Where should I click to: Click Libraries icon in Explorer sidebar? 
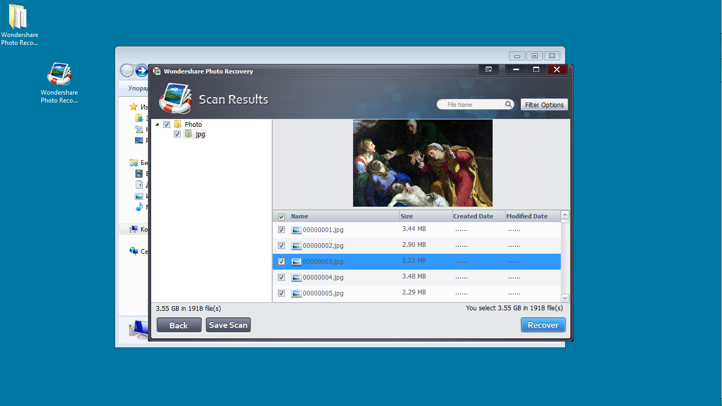point(134,163)
